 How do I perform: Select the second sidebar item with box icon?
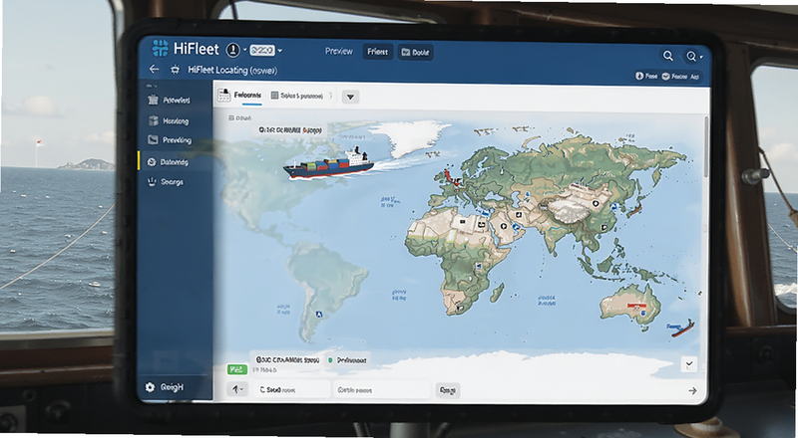pos(175,120)
